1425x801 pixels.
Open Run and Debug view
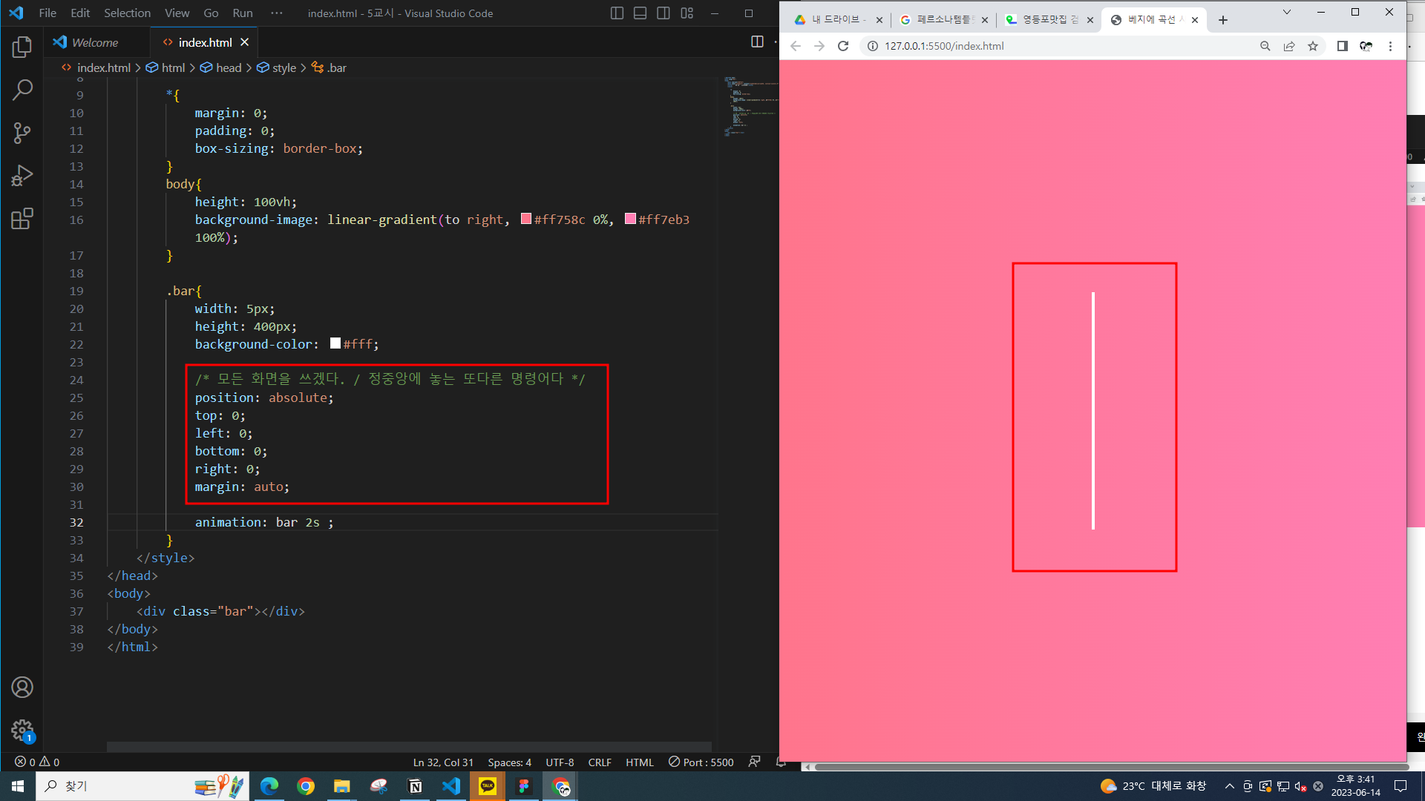22,176
